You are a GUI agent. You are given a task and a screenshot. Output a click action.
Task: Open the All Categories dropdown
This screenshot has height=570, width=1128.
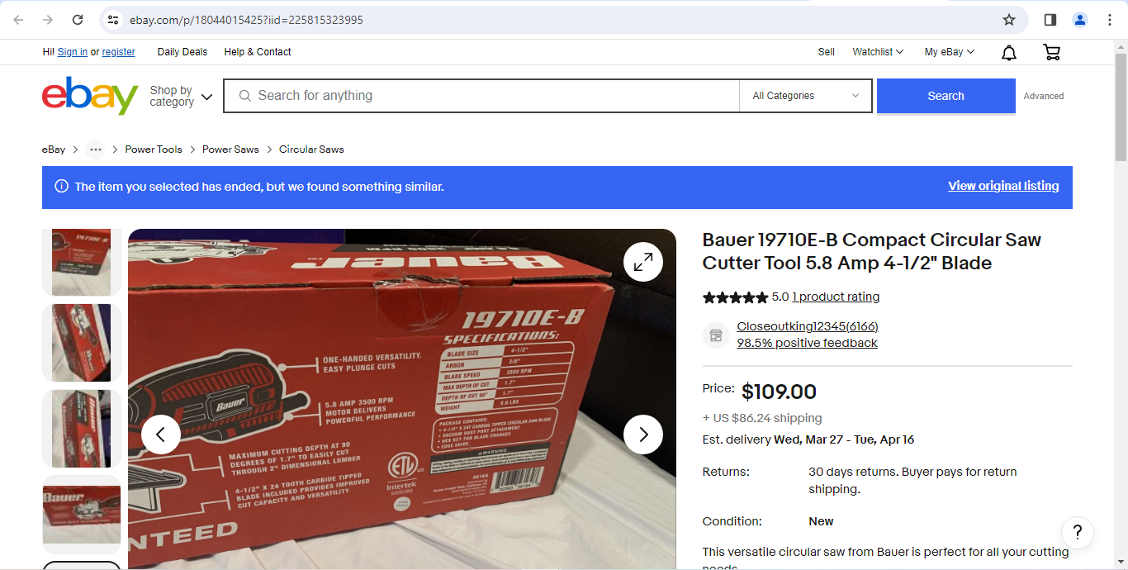click(806, 96)
